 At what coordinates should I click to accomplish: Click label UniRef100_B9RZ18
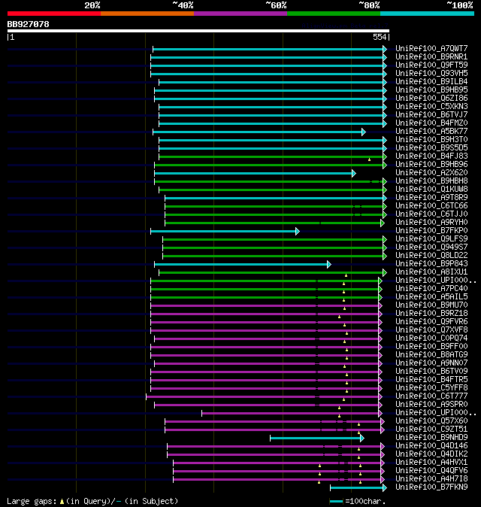click(x=431, y=314)
